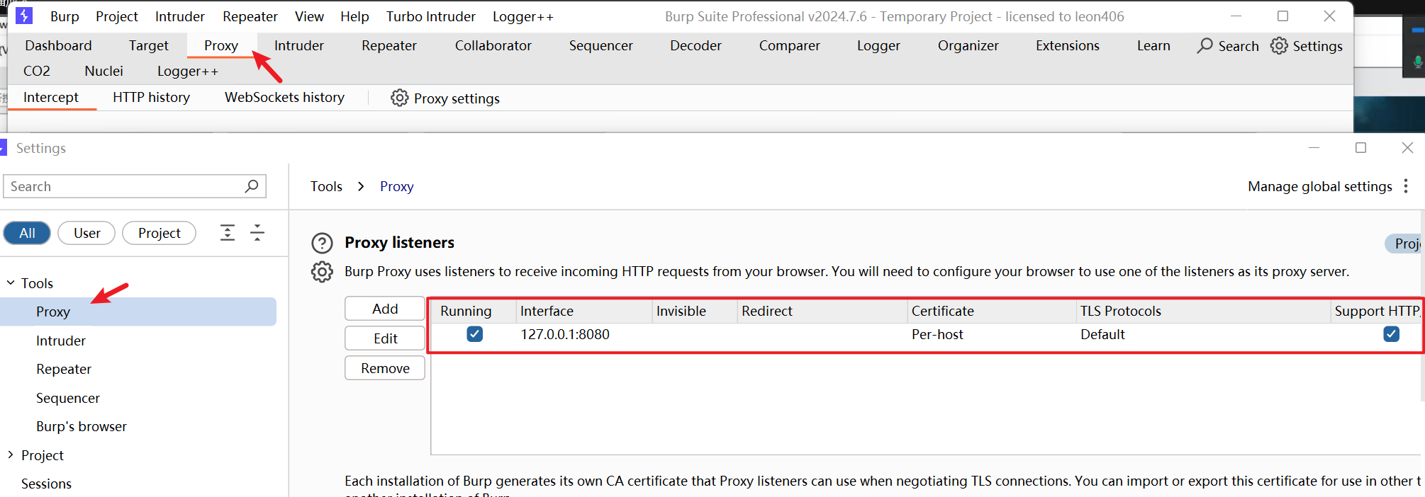1425x497 pixels.
Task: Select the User settings filter pill
Action: tap(86, 233)
